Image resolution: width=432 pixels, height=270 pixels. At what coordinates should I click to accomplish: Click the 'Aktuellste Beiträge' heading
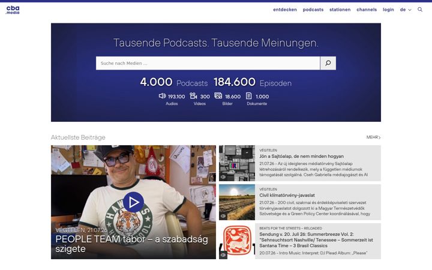[x=78, y=137]
